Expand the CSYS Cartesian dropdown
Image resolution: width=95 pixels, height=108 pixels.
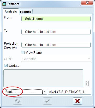tap(89, 59)
